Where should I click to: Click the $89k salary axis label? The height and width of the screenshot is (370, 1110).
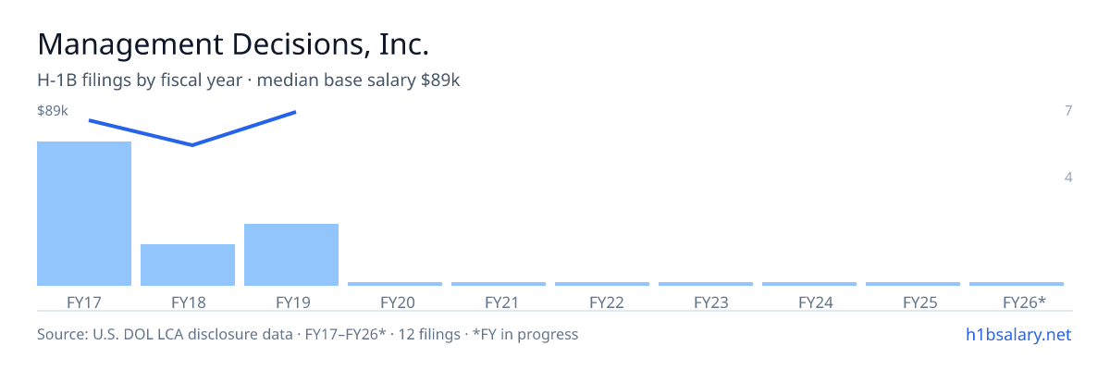point(53,111)
